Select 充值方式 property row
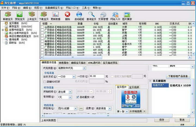This screenshot has width=196, height=127. 171,85
